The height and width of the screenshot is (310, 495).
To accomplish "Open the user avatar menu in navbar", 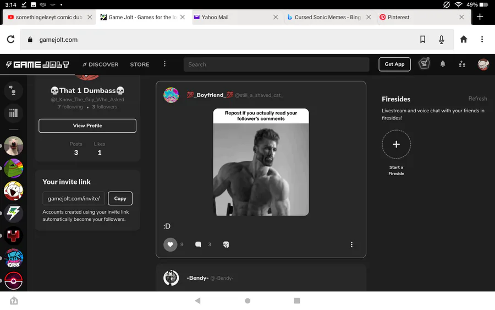I will point(483,64).
